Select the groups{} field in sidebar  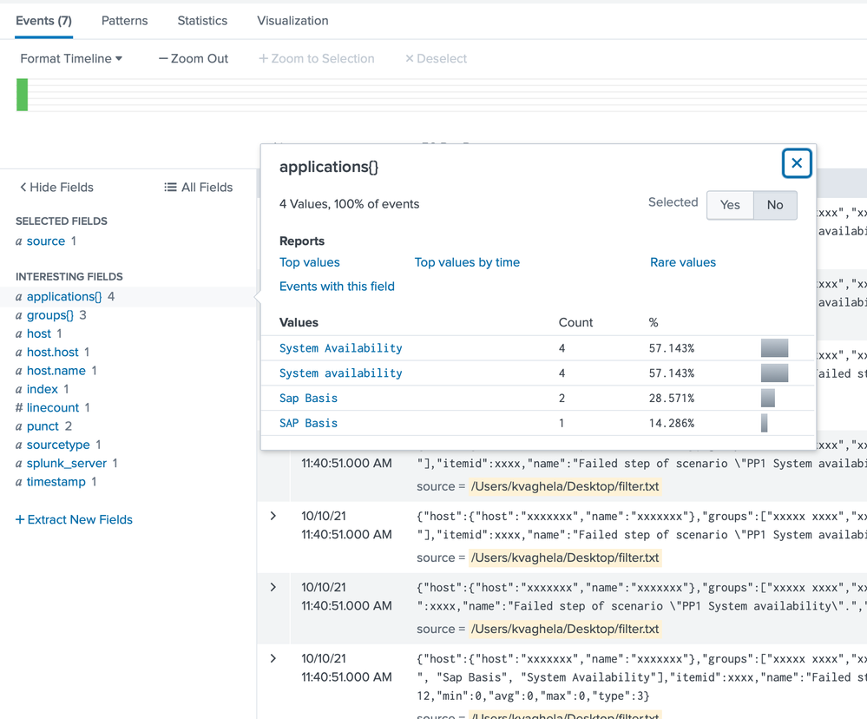coord(50,315)
